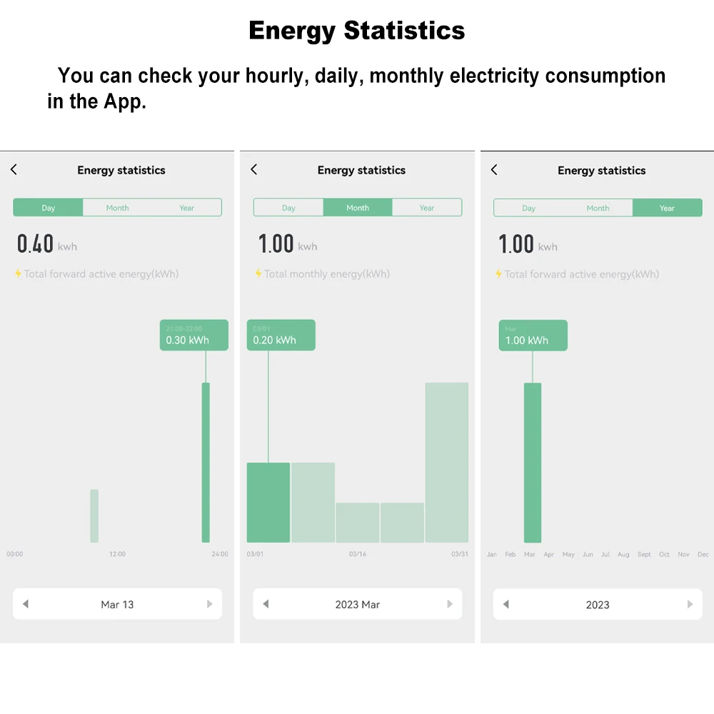This screenshot has height=714, width=714.
Task: Tap the Mar bar in yearly chart
Action: 533,463
